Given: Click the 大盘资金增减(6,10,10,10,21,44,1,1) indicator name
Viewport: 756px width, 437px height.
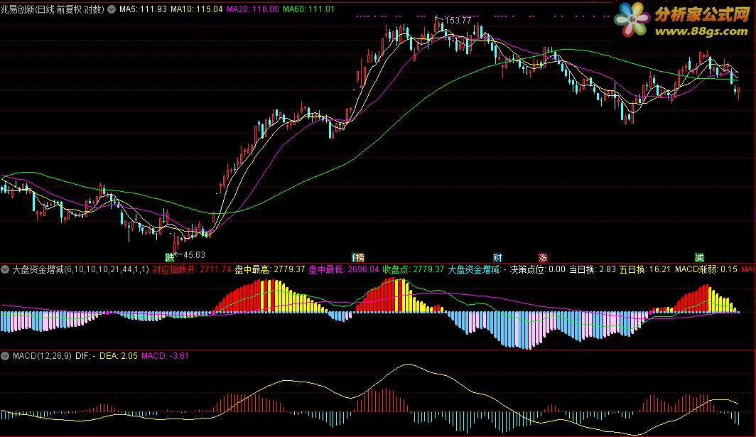Looking at the screenshot, I should coord(80,269).
